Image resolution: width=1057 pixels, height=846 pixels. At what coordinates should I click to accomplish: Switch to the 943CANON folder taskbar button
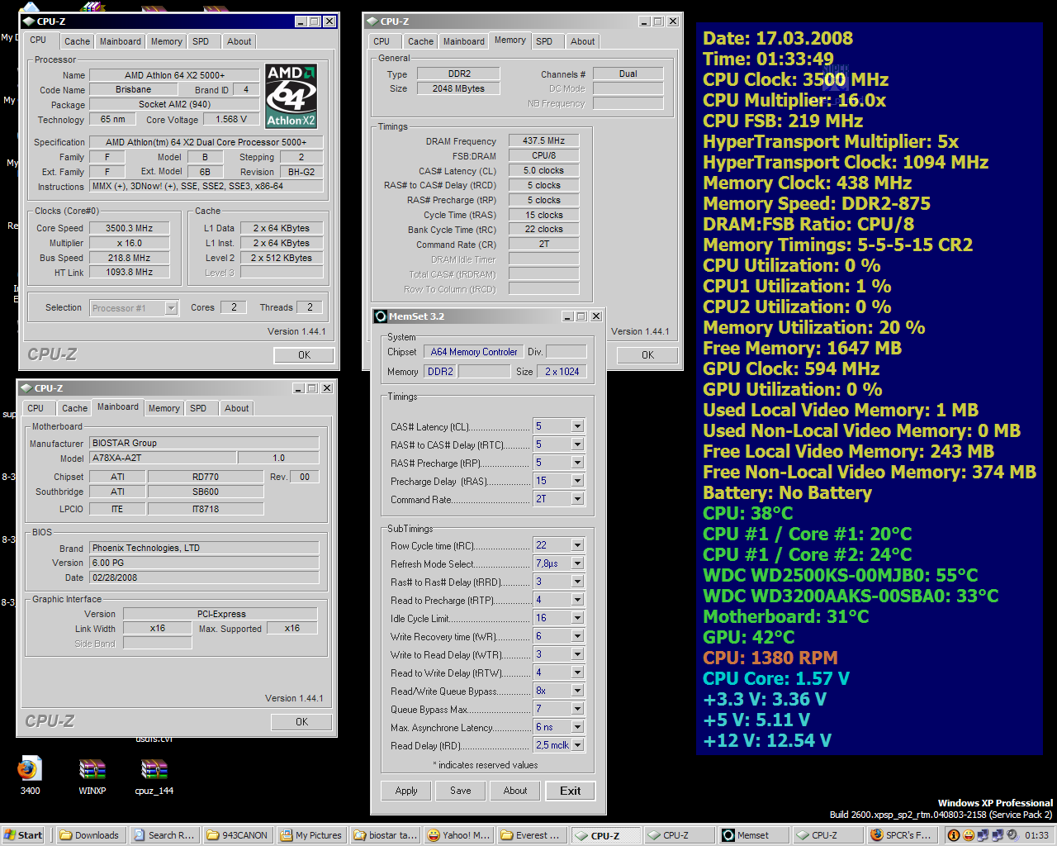[238, 835]
